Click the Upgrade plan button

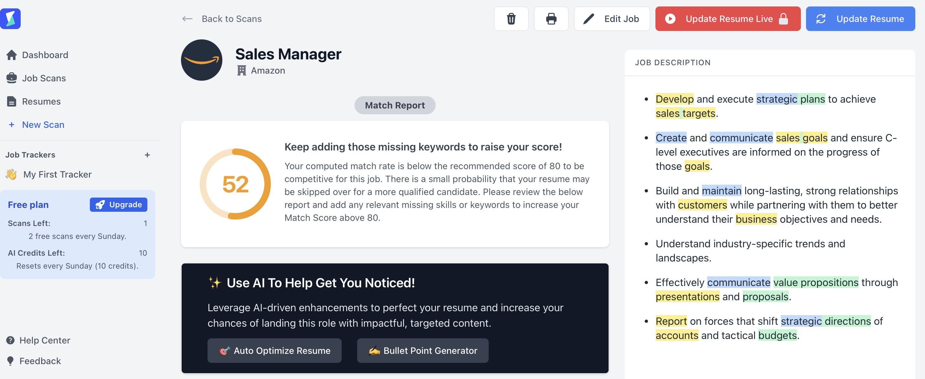tap(119, 205)
